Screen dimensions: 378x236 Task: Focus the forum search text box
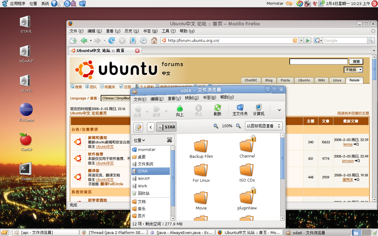click(318, 61)
